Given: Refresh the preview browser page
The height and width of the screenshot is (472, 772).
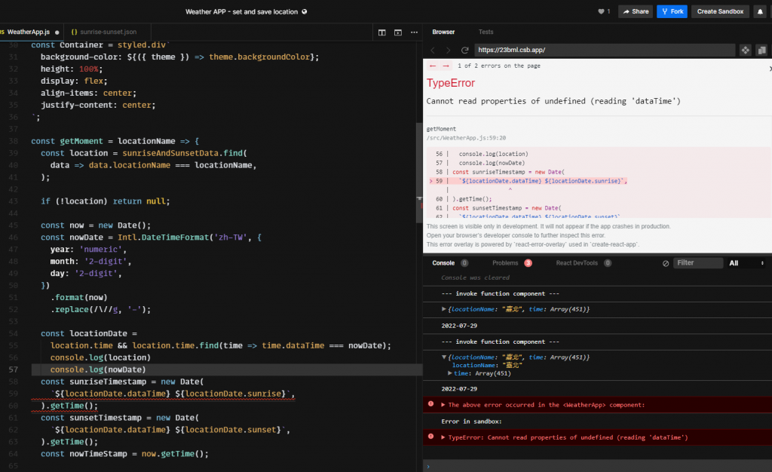Looking at the screenshot, I should tap(464, 51).
